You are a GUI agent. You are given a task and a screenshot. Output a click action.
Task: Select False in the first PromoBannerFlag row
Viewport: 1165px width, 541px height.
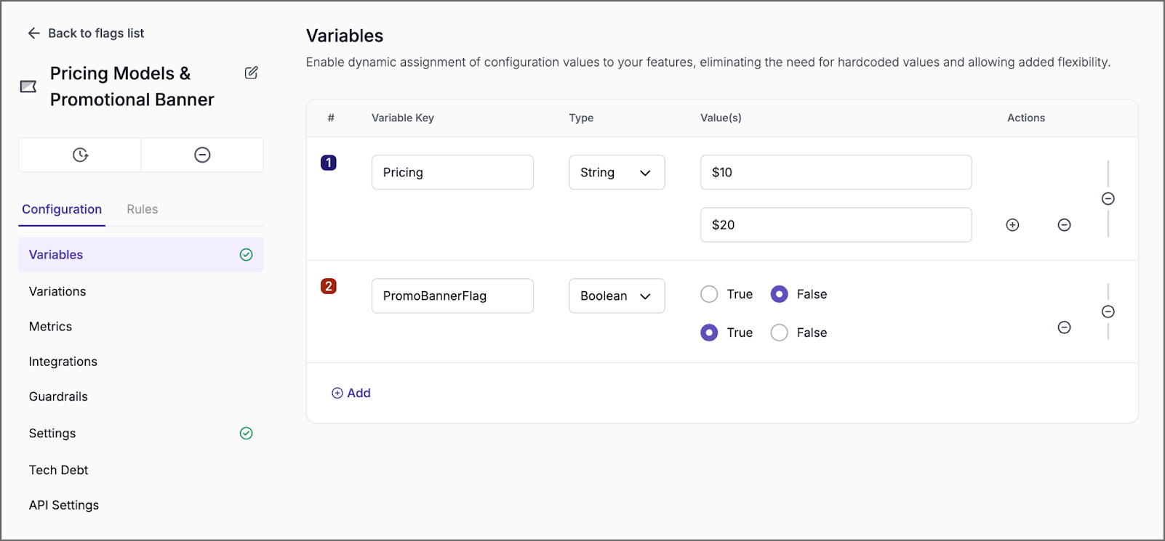(779, 294)
